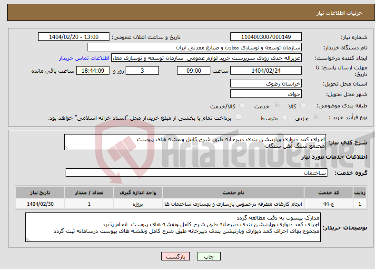Toggle the اسناد خزانه اسلامی payment checkbox
Image resolution: width=375 pixels, height=269 pixels.
(x=238, y=117)
